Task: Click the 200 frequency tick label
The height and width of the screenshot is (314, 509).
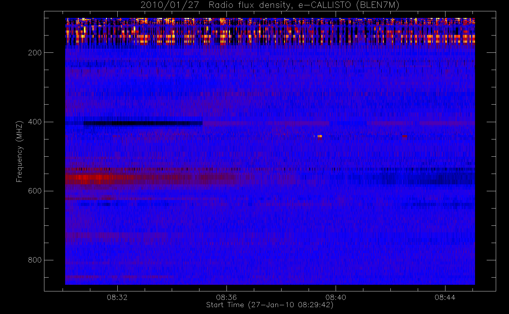Action: click(35, 53)
